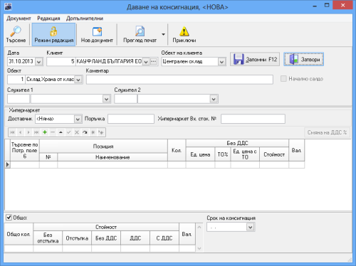This screenshot has width=356, height=266.
Task: Click the ТО% column header
Action: (223, 154)
